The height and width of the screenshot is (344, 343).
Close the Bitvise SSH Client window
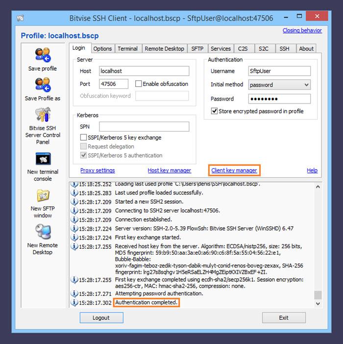pos(317,16)
